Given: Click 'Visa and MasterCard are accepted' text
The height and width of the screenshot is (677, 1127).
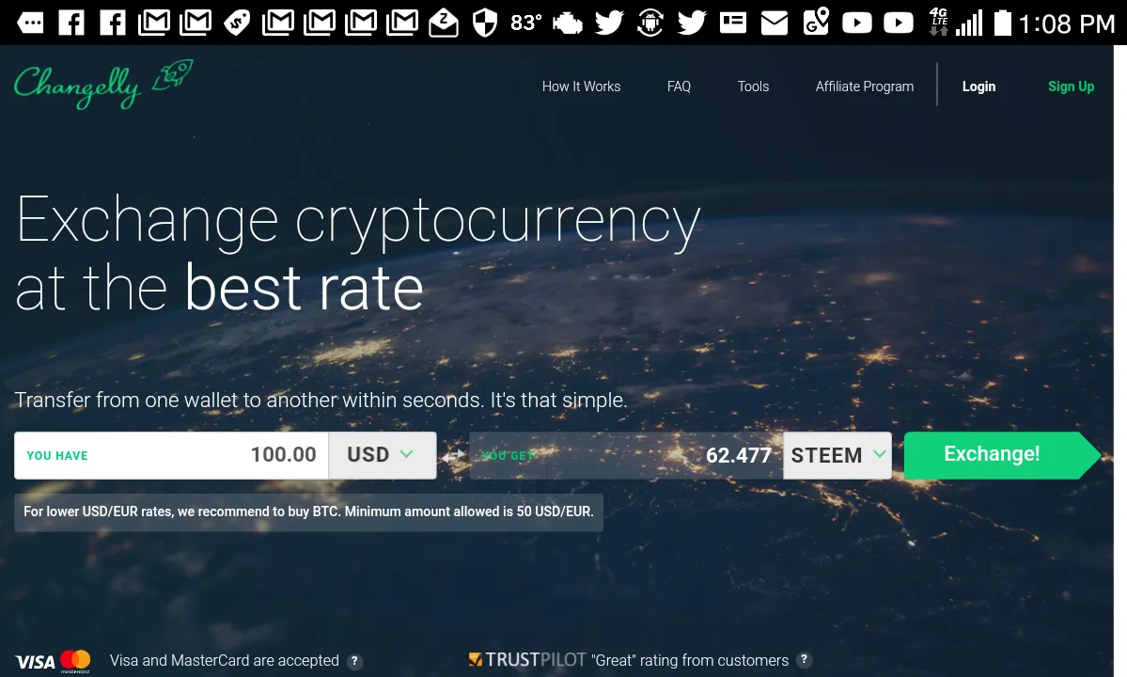Looking at the screenshot, I should pyautogui.click(x=225, y=660).
